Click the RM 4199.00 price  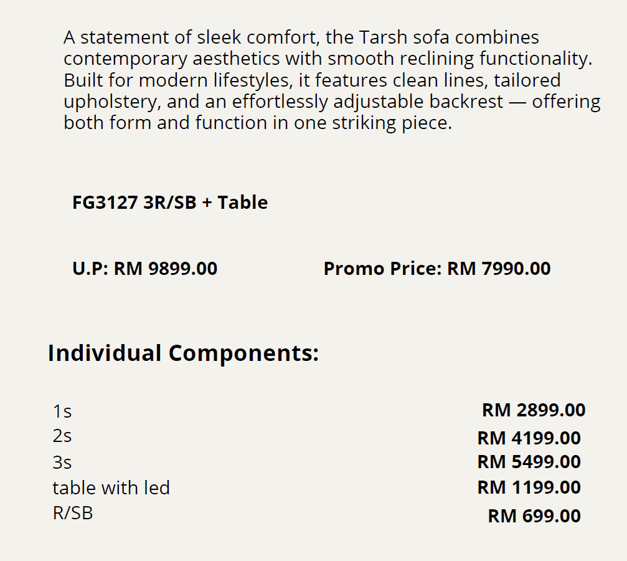[529, 438]
